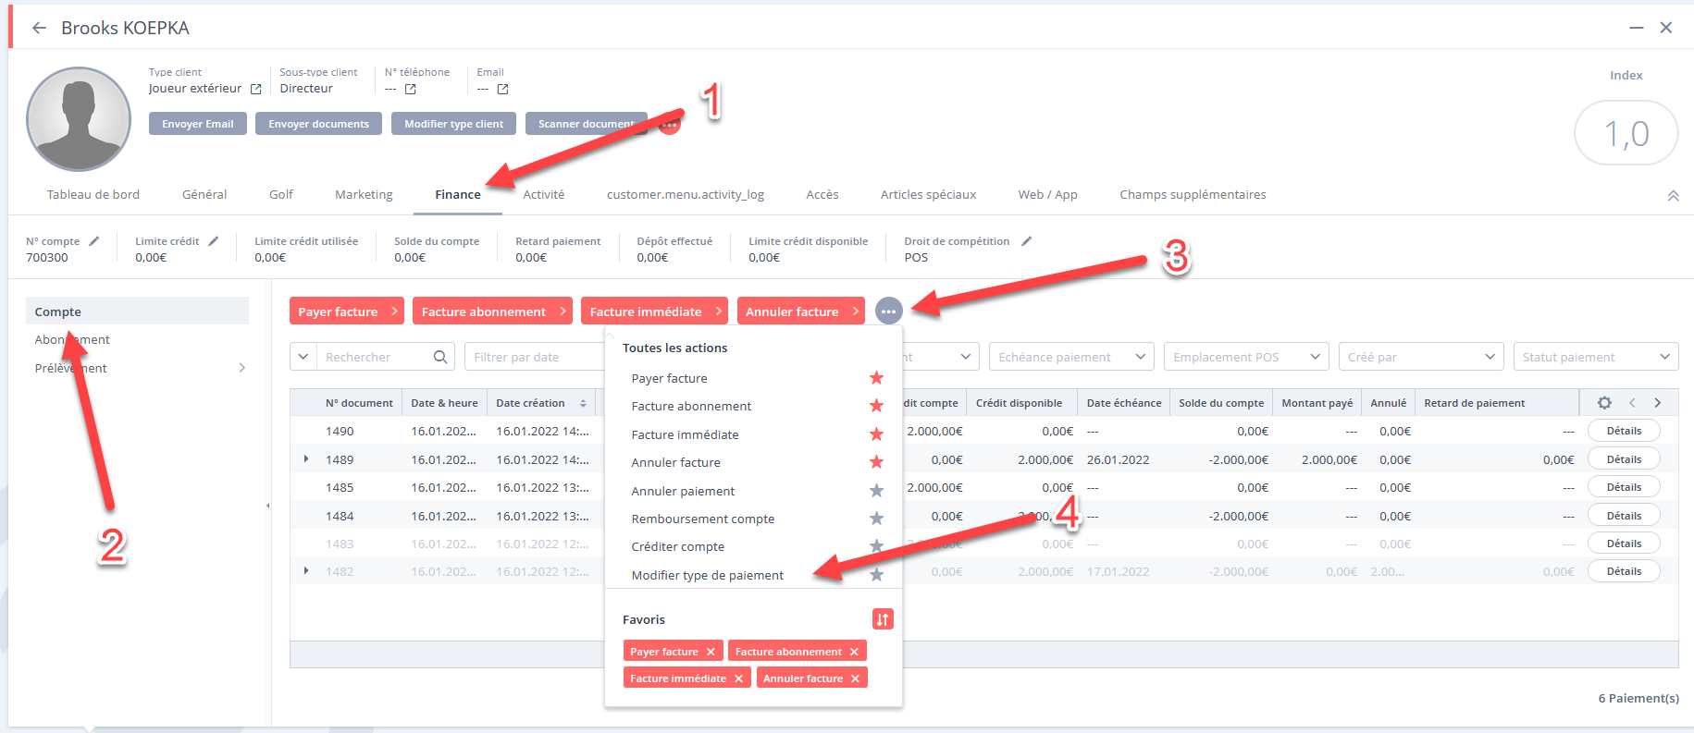
Task: Collapse the header with the double chevron icon
Action: point(1673,196)
